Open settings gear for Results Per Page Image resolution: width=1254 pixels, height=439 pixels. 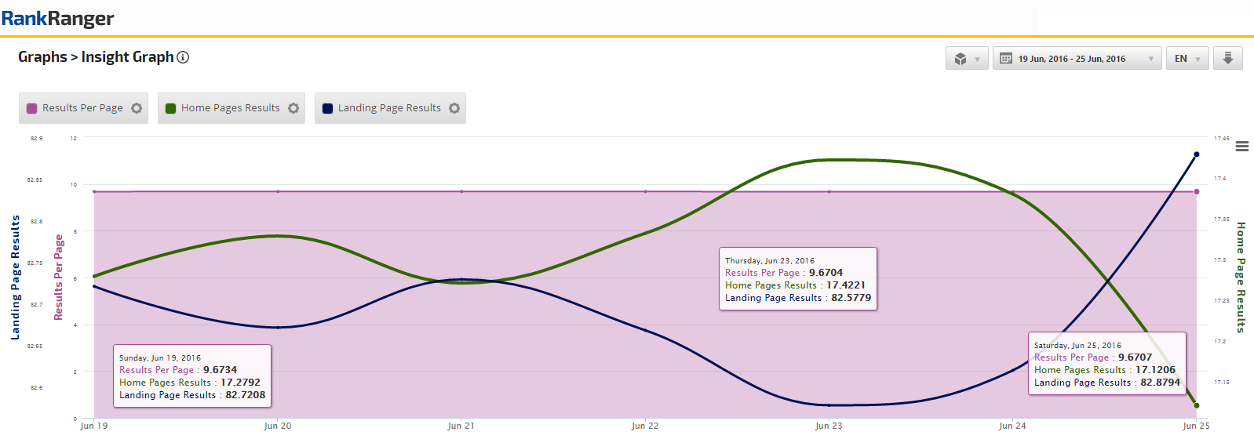coord(137,108)
